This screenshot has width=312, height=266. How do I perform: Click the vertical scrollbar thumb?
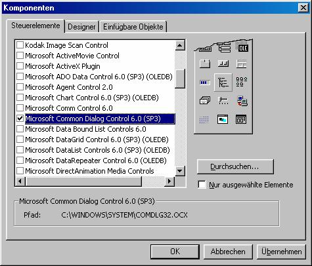(180, 79)
